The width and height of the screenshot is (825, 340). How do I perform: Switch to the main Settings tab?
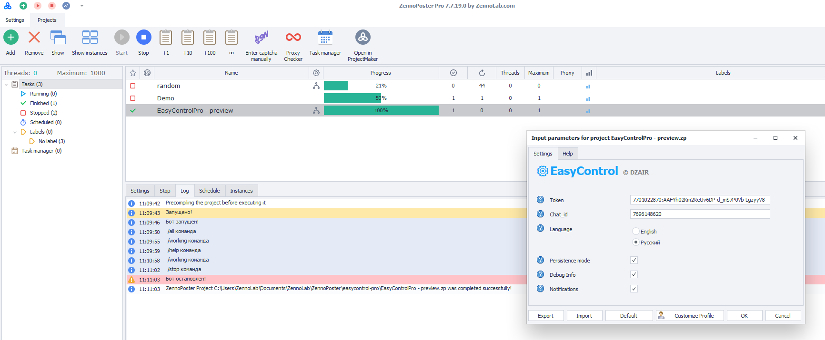15,20
